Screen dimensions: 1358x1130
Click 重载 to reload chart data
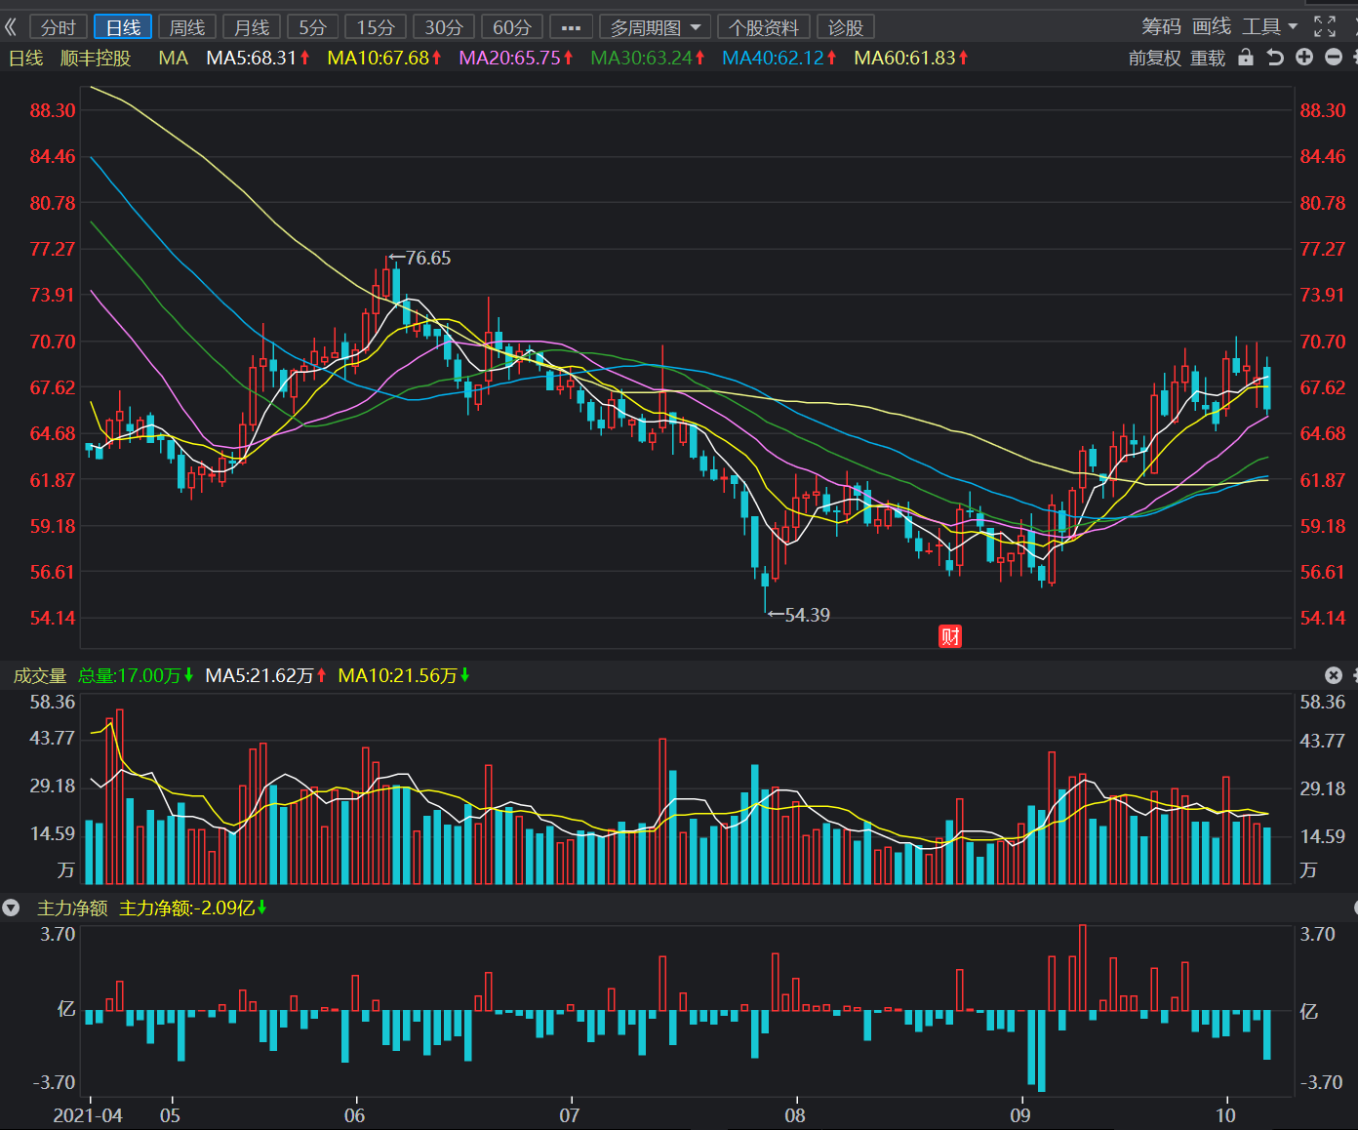pyautogui.click(x=1208, y=59)
